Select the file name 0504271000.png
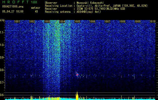Viewport: 158px width, 100px height. (x=13, y=7)
